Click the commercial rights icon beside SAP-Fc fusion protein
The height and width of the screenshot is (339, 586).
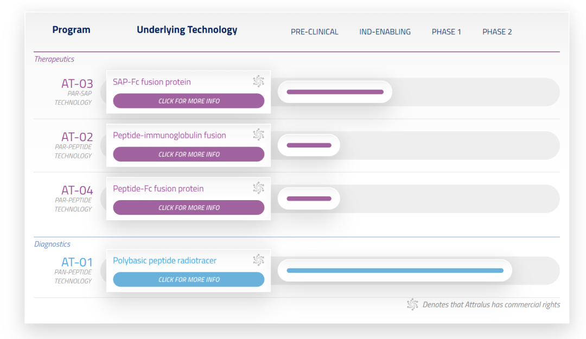[x=258, y=81]
